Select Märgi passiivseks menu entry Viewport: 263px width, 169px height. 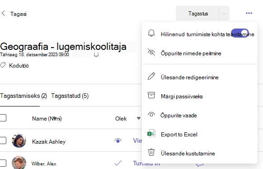click(x=200, y=97)
